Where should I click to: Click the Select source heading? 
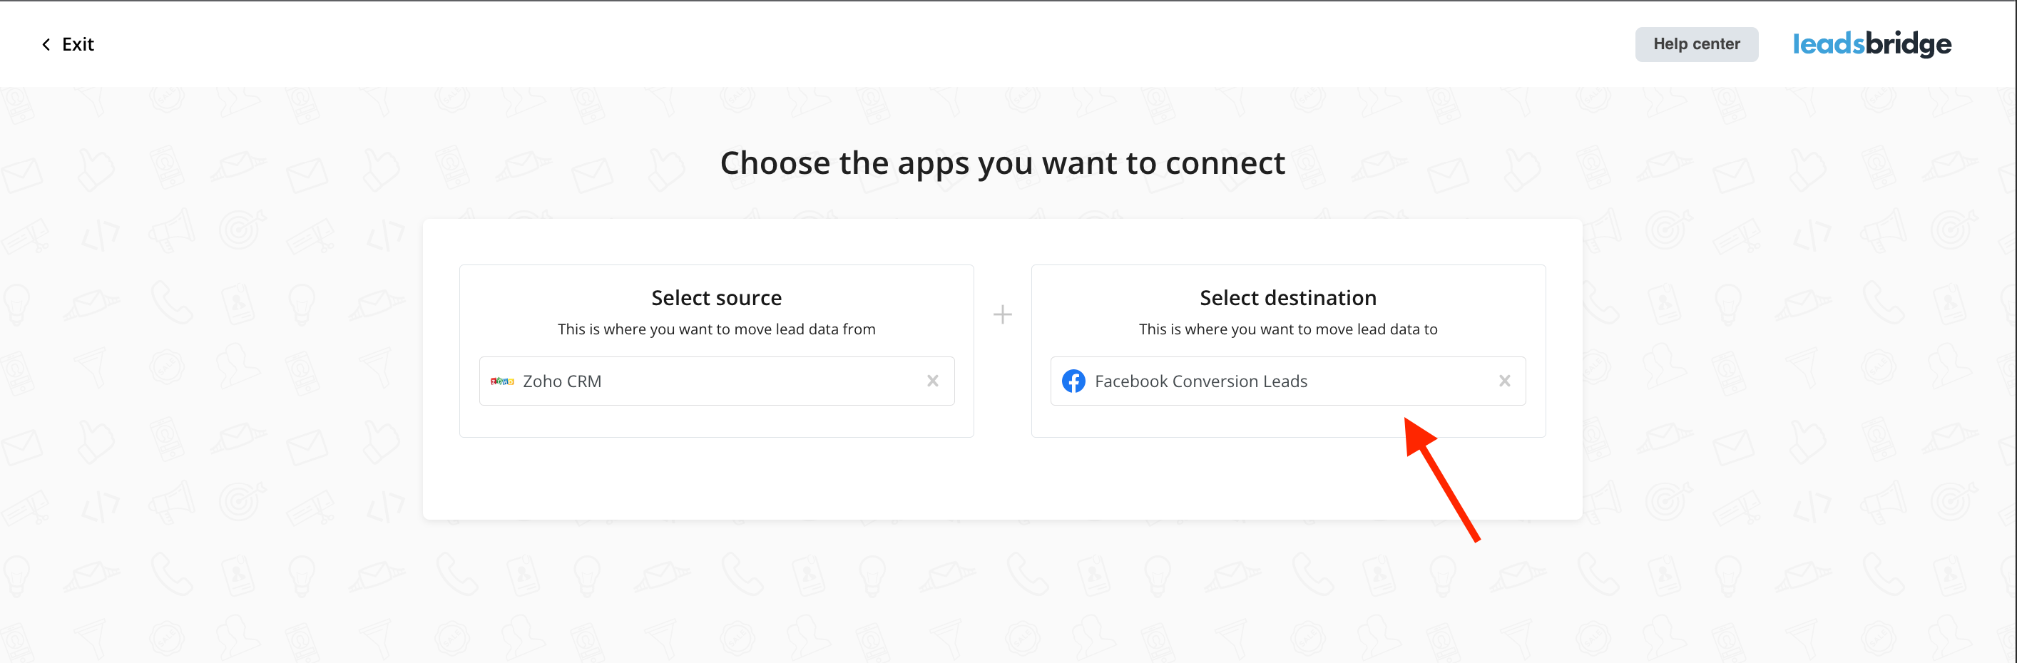(717, 297)
